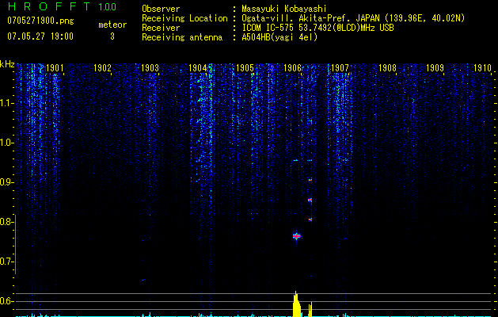The width and height of the screenshot is (498, 317).
Task: Click the Ogata-vill. Akita-Pref. JAPAN location text
Action: click(x=353, y=18)
